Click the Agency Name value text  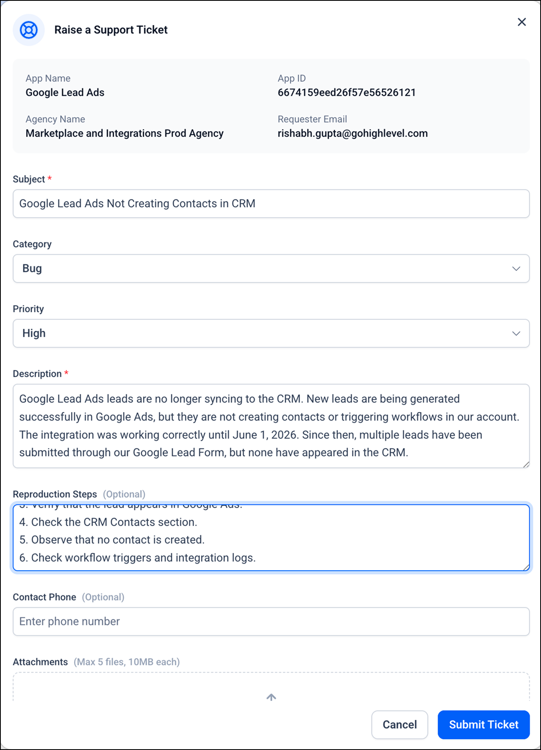125,133
